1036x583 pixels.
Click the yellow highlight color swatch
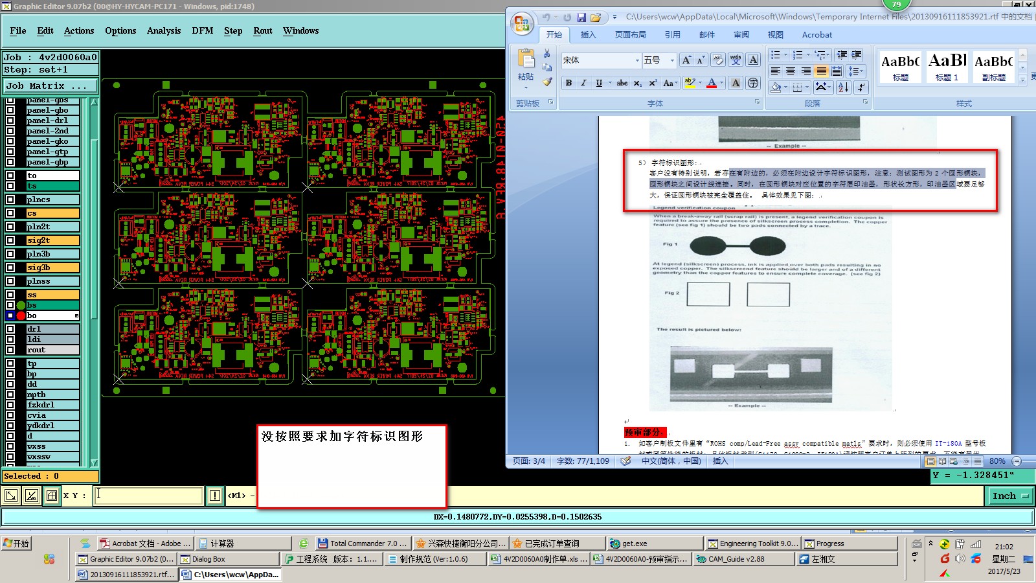point(690,83)
